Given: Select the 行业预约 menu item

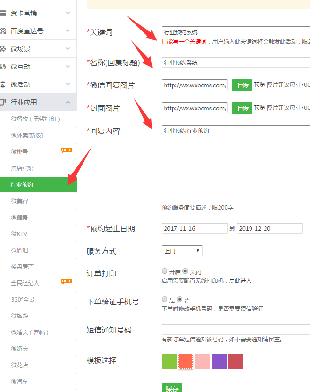Looking at the screenshot, I should click(38, 184).
